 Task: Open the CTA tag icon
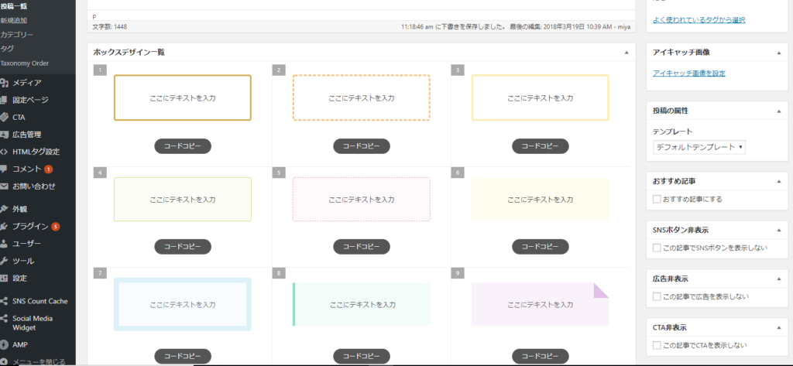pyautogui.click(x=4, y=118)
